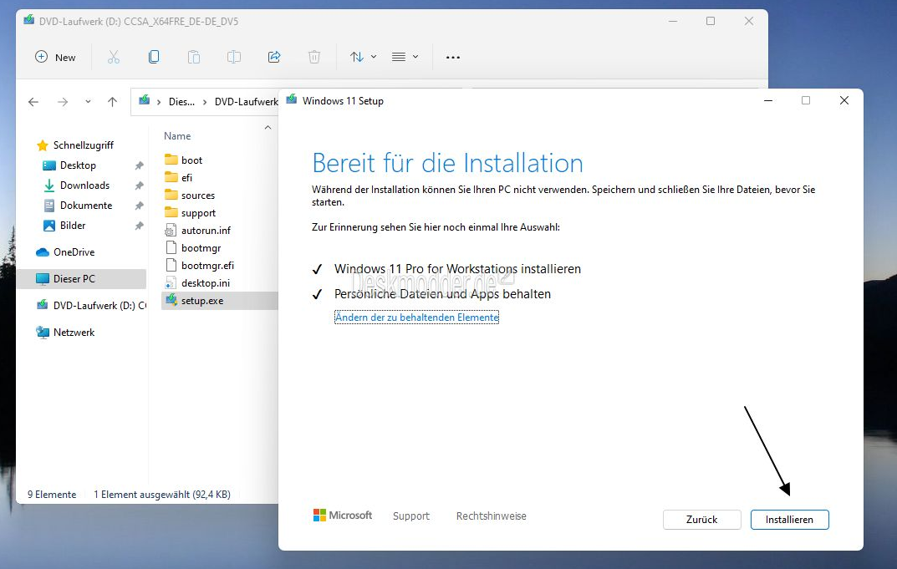897x569 pixels.
Task: Open the Sort options dropdown
Action: click(364, 57)
